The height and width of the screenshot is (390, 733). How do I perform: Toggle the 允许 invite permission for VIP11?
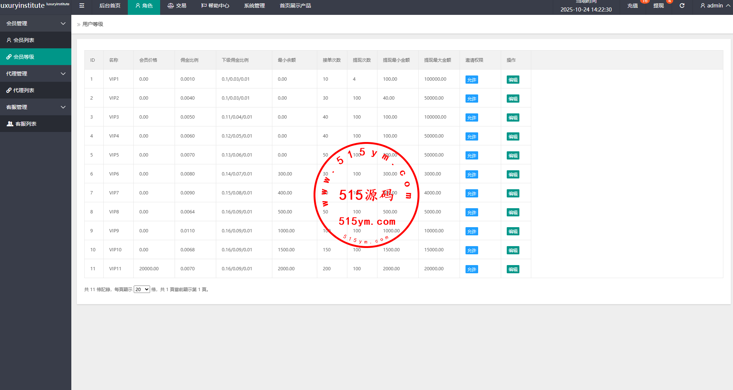pyautogui.click(x=471, y=270)
